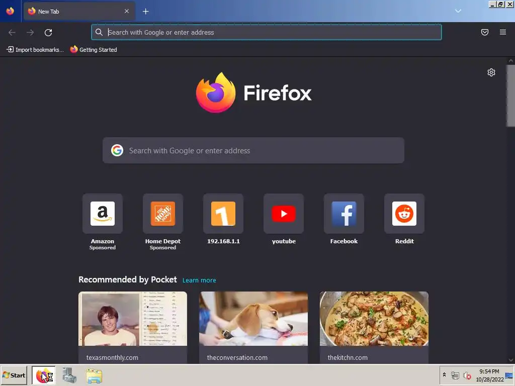Viewport: 515px width, 386px height.
Task: Click page scrollbar thumb
Action: (x=511, y=95)
